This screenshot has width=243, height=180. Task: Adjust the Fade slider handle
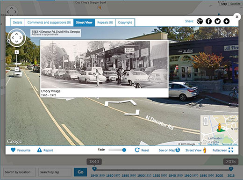124,150
